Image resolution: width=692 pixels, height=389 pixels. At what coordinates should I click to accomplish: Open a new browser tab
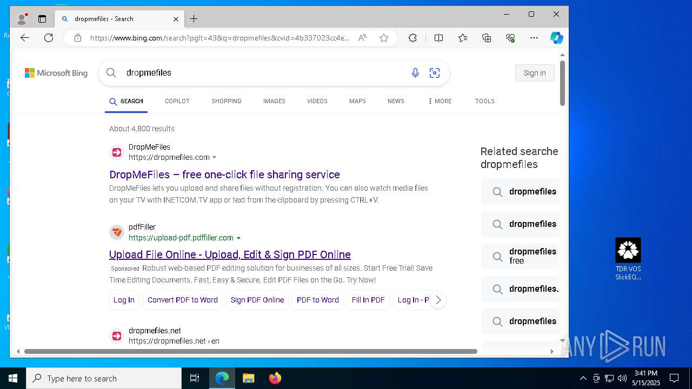click(x=194, y=19)
